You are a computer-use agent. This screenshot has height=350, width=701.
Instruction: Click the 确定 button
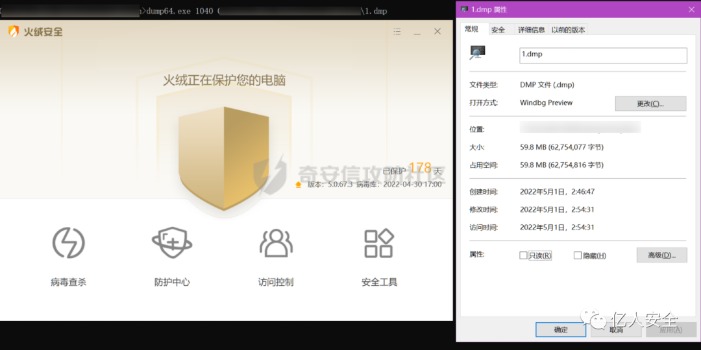tap(561, 330)
